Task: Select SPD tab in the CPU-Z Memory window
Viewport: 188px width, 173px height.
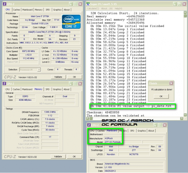Action: tap(48, 89)
